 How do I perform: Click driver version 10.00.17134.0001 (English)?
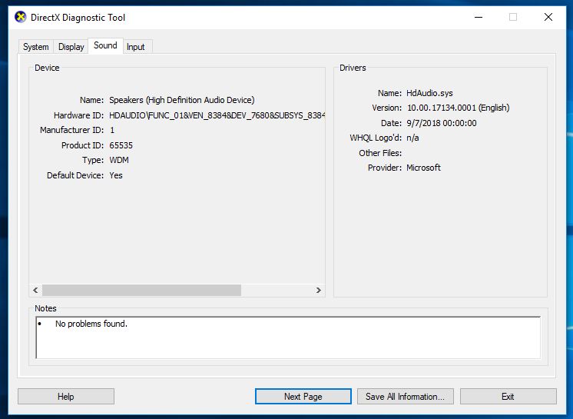458,108
